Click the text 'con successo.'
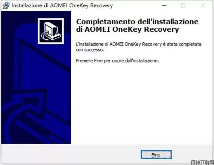This screenshot has width=214, height=165. (90, 50)
